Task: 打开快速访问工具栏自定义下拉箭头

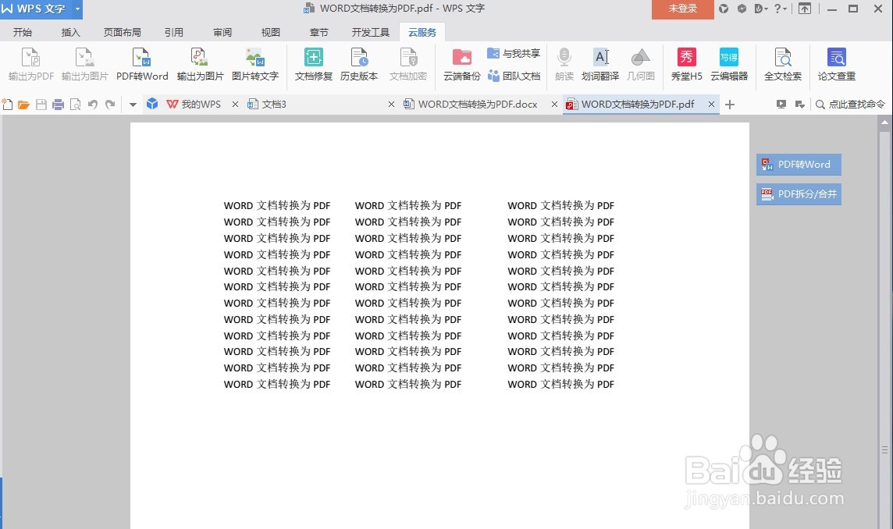Action: (133, 103)
